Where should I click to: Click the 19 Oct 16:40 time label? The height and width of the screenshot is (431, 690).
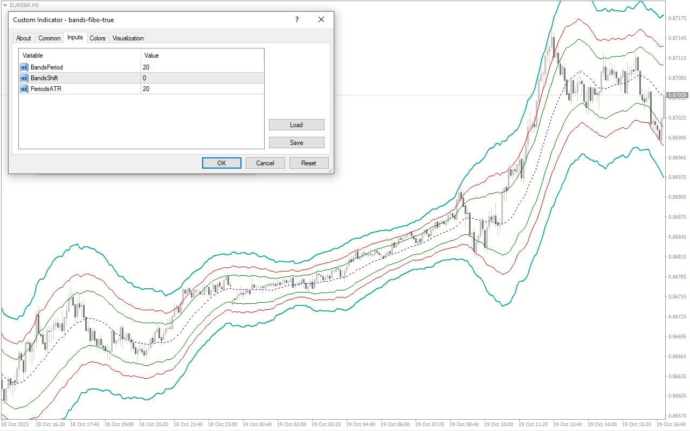(672, 425)
